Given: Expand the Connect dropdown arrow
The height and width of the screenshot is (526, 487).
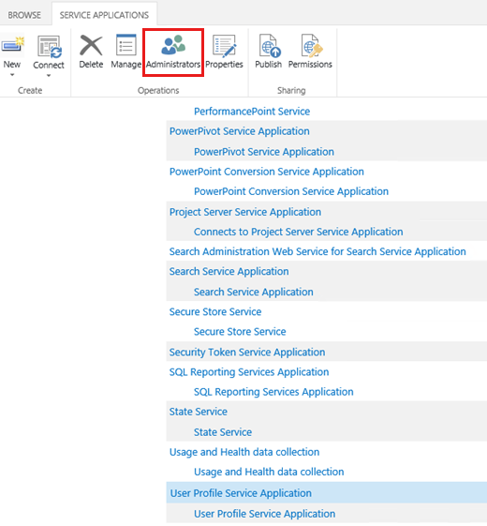Looking at the screenshot, I should [49, 76].
